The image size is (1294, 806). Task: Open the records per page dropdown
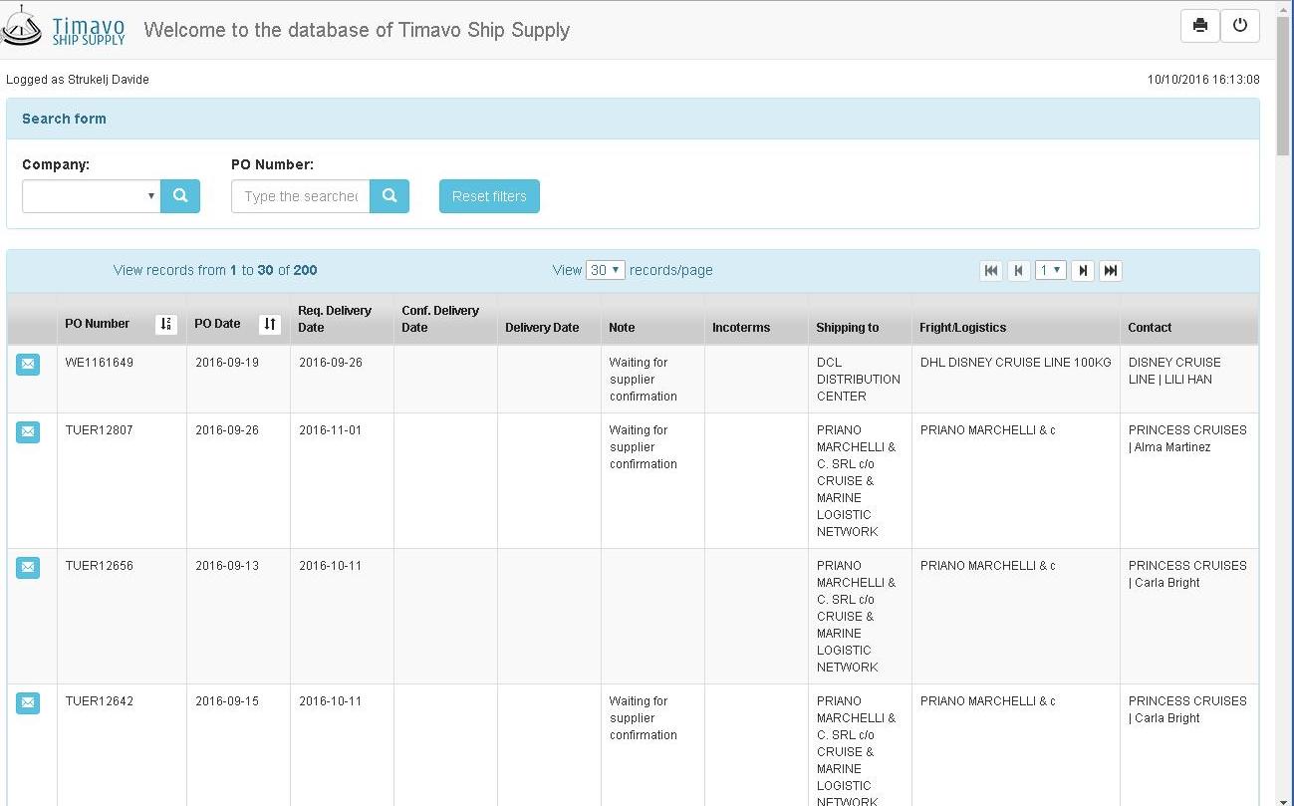click(606, 270)
